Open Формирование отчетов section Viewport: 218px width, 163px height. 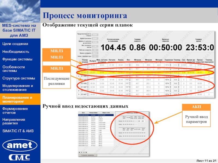click(x=15, y=111)
